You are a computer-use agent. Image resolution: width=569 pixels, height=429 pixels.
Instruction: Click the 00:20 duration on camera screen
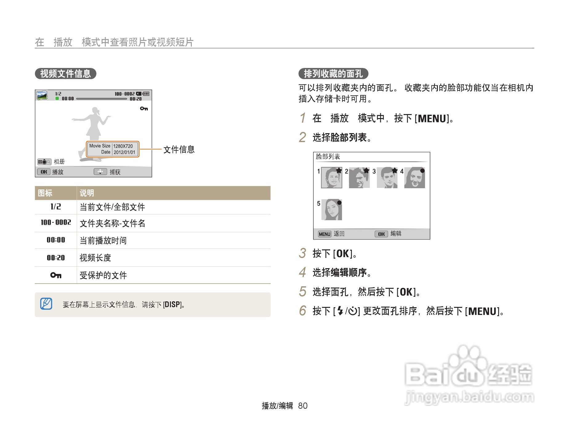click(x=135, y=99)
